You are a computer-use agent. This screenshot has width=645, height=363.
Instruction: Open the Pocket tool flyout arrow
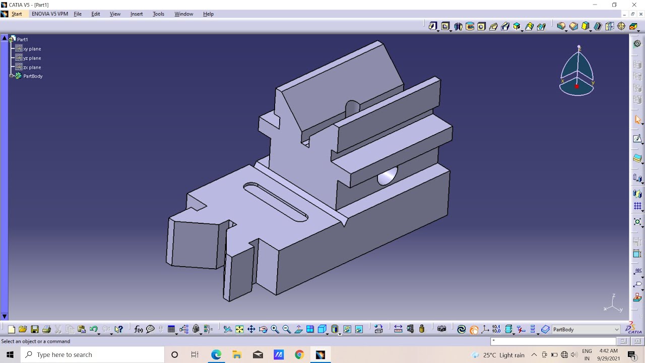pyautogui.click(x=450, y=31)
